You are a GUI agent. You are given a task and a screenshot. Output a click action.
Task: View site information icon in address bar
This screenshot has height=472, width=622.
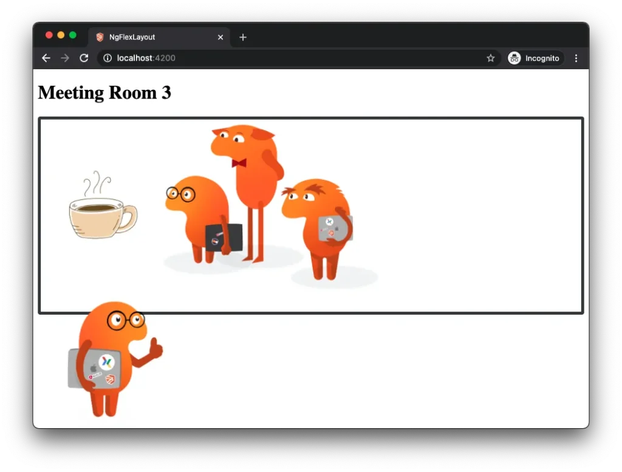click(x=108, y=58)
